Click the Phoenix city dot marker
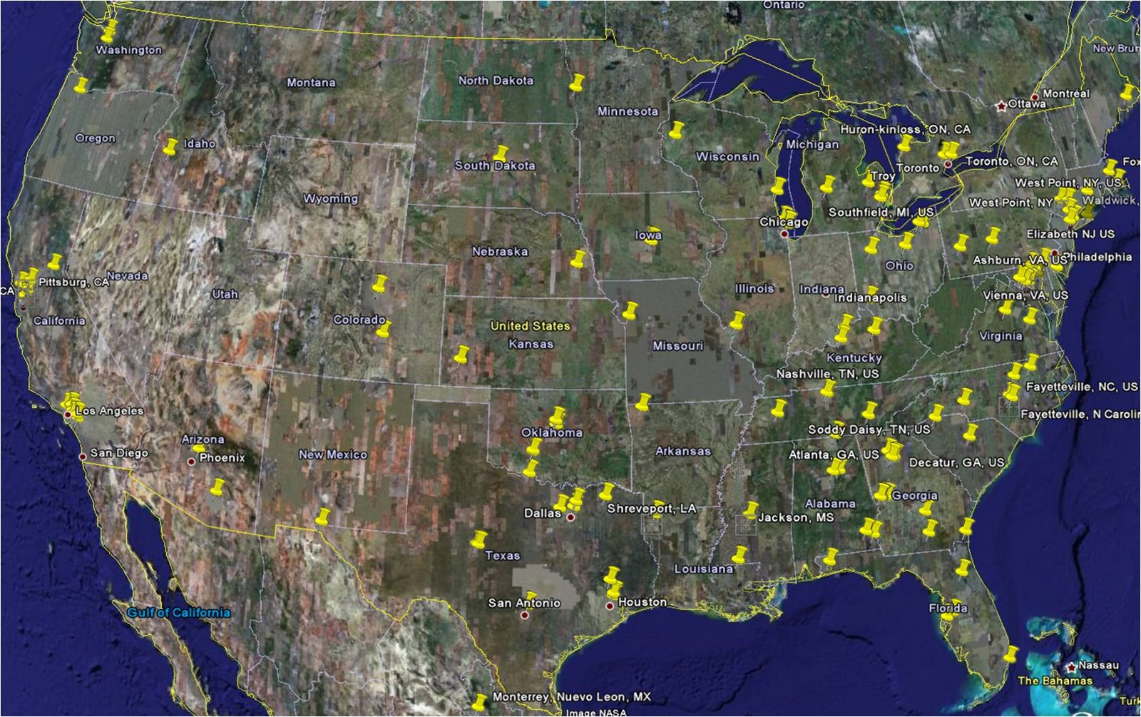The width and height of the screenshot is (1141, 717). click(191, 462)
